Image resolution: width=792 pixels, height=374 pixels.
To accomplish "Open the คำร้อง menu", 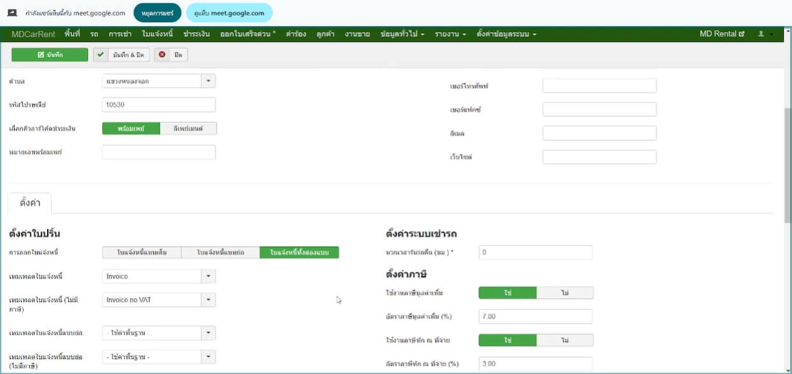I will pyautogui.click(x=296, y=34).
